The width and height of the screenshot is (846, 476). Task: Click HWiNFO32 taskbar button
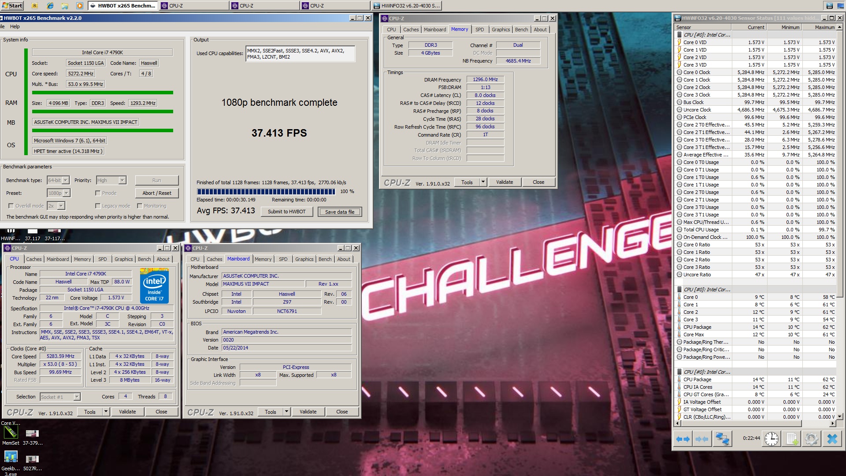pos(406,6)
